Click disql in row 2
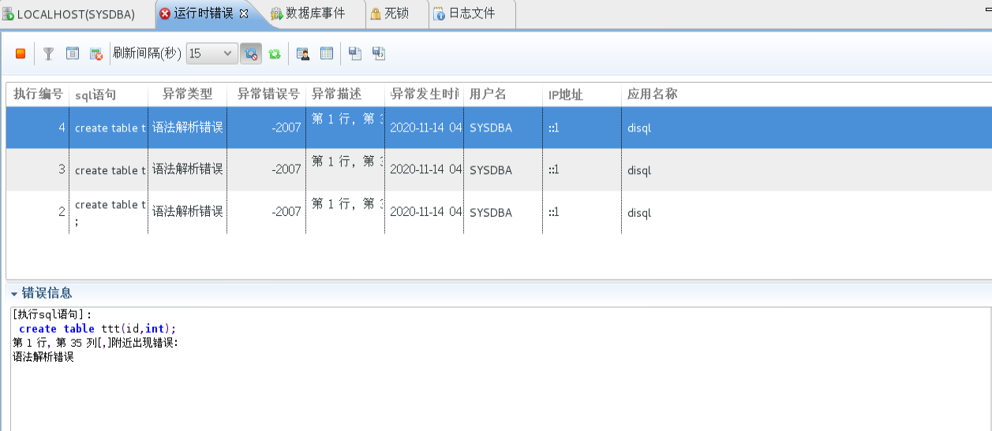992x431 pixels. [x=639, y=213]
